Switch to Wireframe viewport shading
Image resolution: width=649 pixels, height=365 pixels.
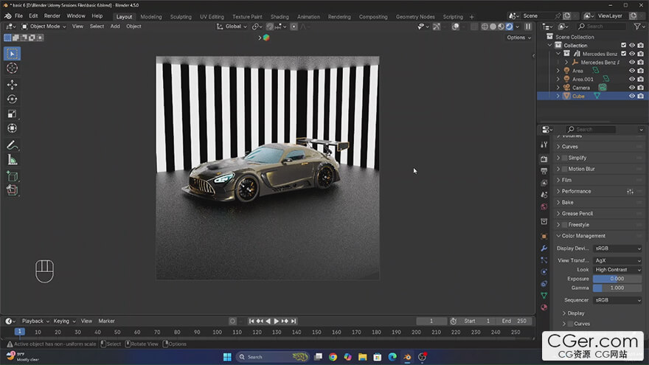point(485,27)
